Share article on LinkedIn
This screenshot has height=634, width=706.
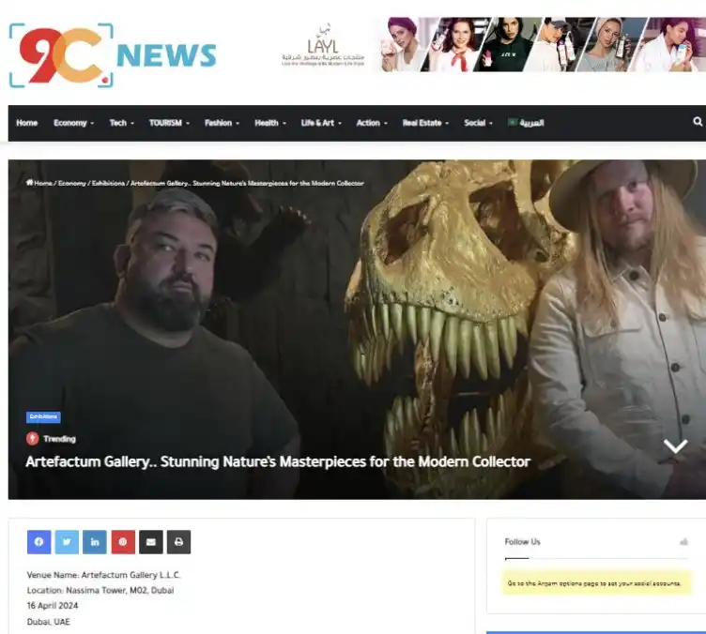95,542
